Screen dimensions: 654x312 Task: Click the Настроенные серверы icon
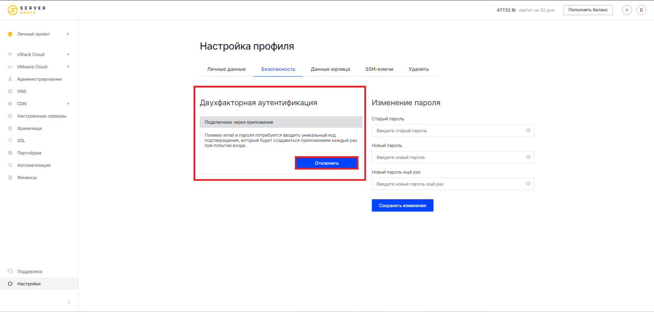click(10, 116)
